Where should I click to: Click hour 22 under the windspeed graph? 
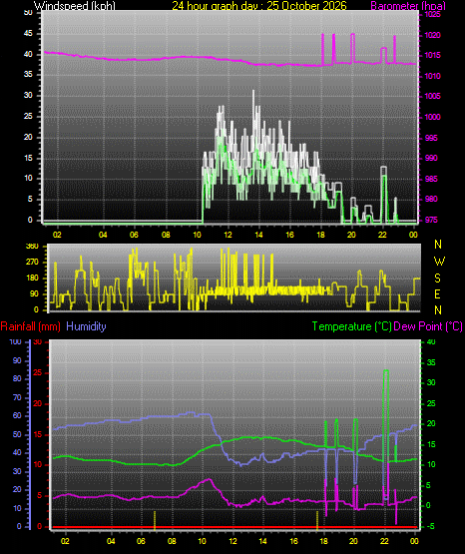pos(382,235)
